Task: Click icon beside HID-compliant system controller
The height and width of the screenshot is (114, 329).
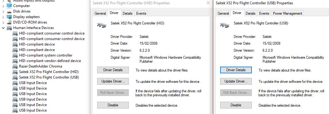Action: tap(15, 55)
